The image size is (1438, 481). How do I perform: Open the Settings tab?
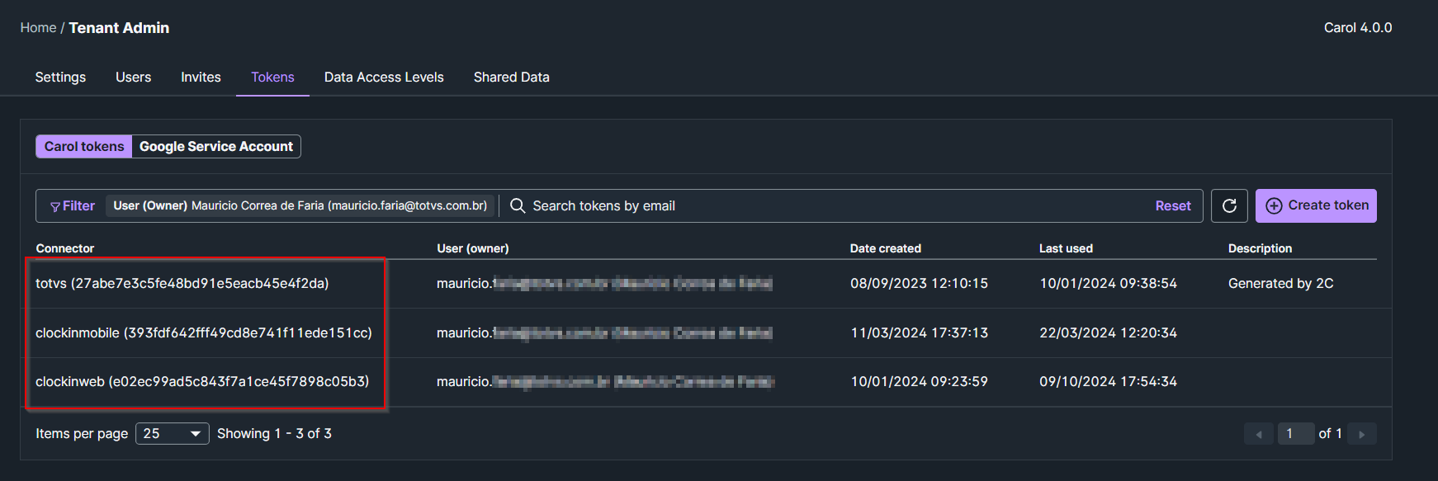click(x=60, y=77)
